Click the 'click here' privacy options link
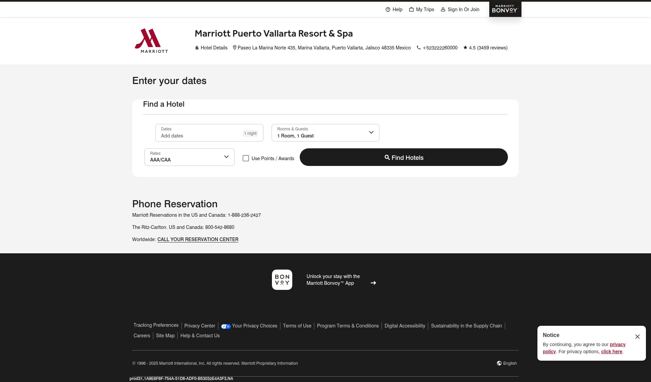Screen dimensions: 651x382 [612, 352]
